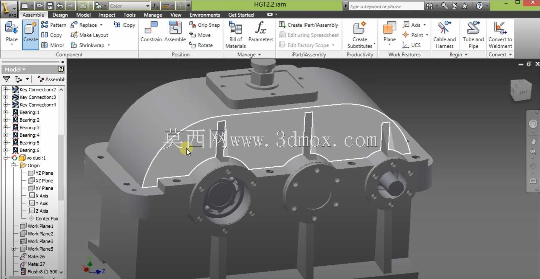Click the model browser vertical scrollbar
Screen dimensions: 540x279
[x=61, y=167]
